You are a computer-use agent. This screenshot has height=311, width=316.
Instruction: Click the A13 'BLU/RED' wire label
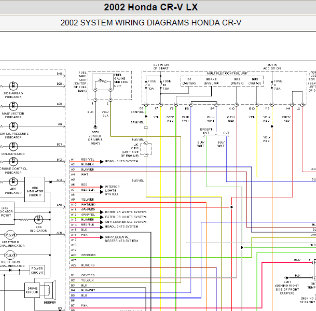(88, 220)
